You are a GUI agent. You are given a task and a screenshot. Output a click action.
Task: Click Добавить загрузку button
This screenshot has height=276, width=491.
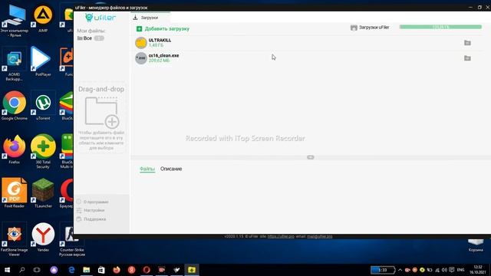point(163,29)
